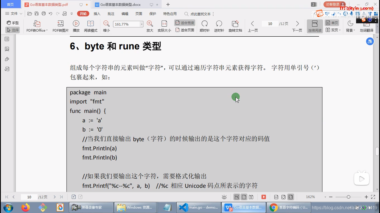Viewport: 380px width, 213px height.
Task: Open the outline panel in left sidebar
Action: 7,39
